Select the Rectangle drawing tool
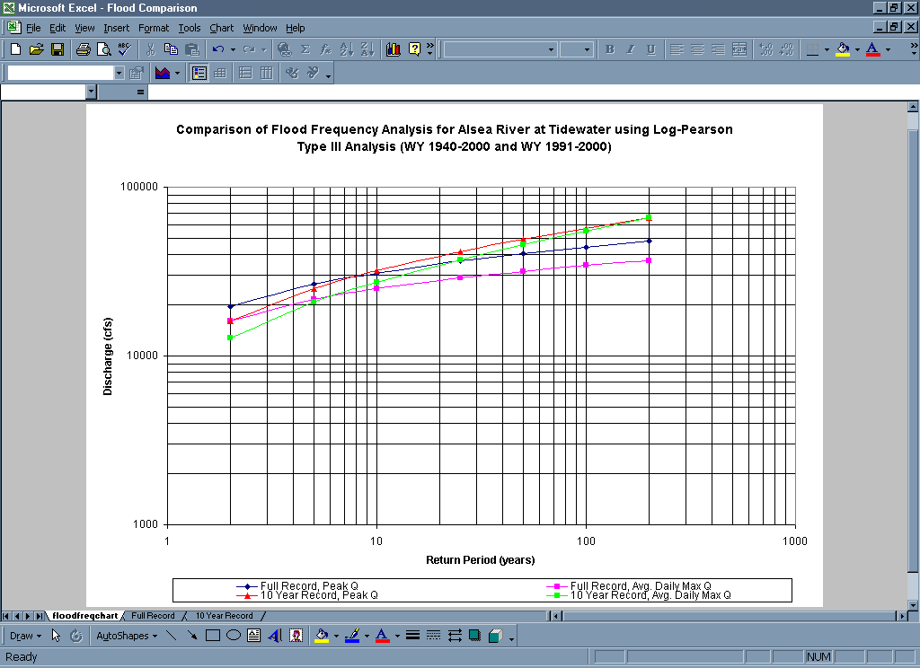 (x=213, y=636)
